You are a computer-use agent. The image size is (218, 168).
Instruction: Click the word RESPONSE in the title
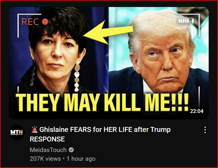coord(47,139)
